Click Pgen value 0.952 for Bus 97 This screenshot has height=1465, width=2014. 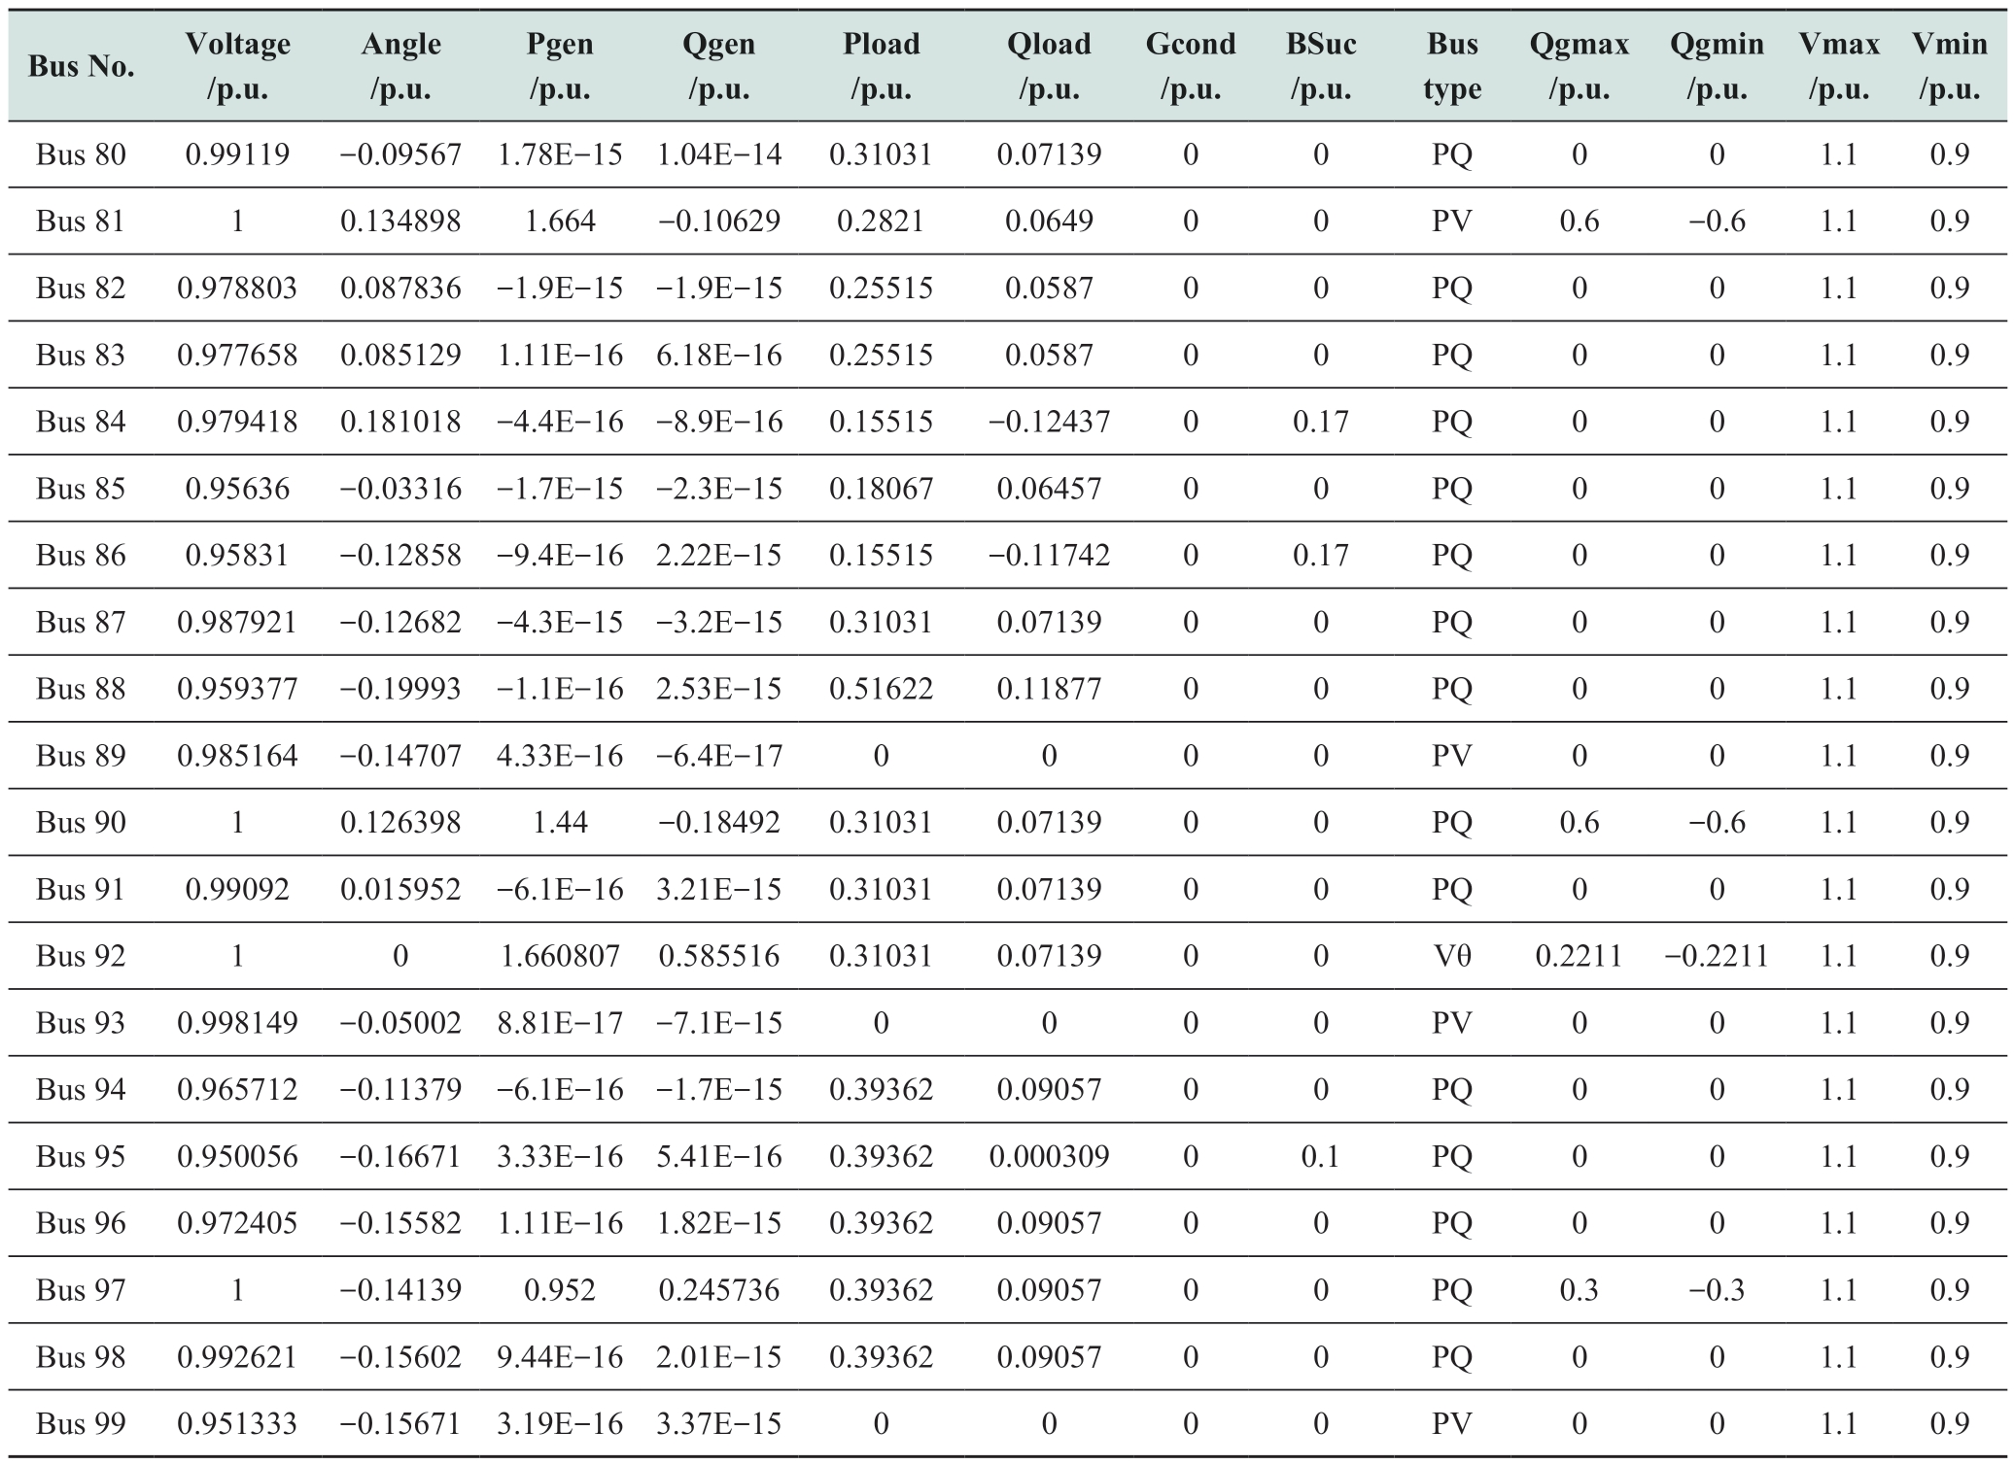coord(560,1290)
